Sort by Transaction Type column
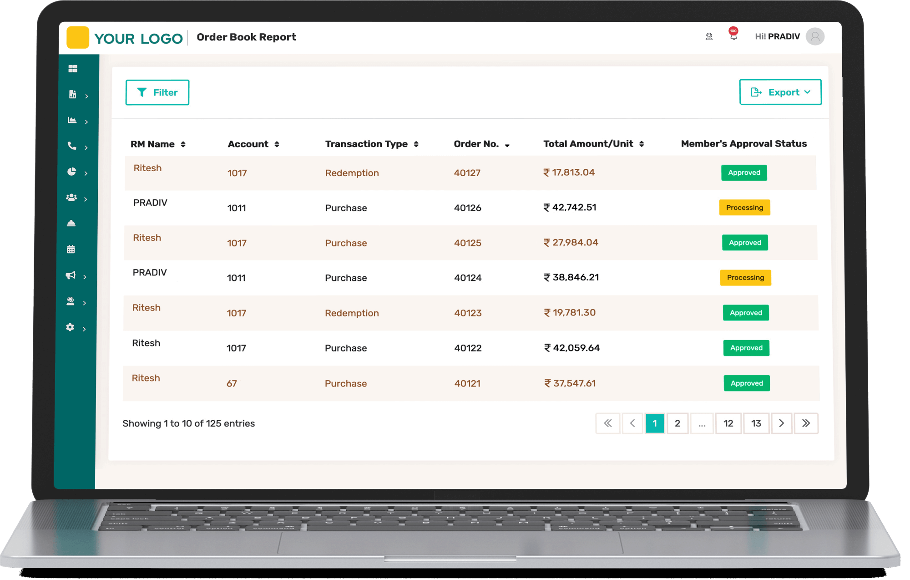 371,144
